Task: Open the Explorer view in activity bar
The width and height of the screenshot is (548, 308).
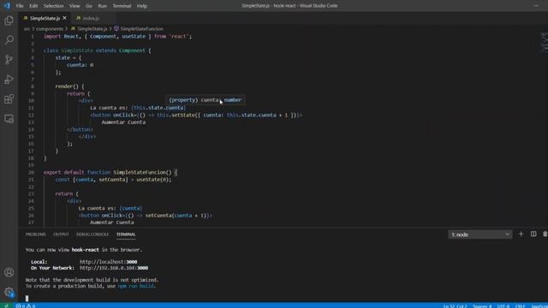Action: pyautogui.click(x=9, y=21)
